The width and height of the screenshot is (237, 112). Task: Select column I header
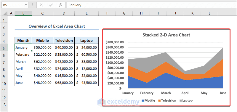158,13
